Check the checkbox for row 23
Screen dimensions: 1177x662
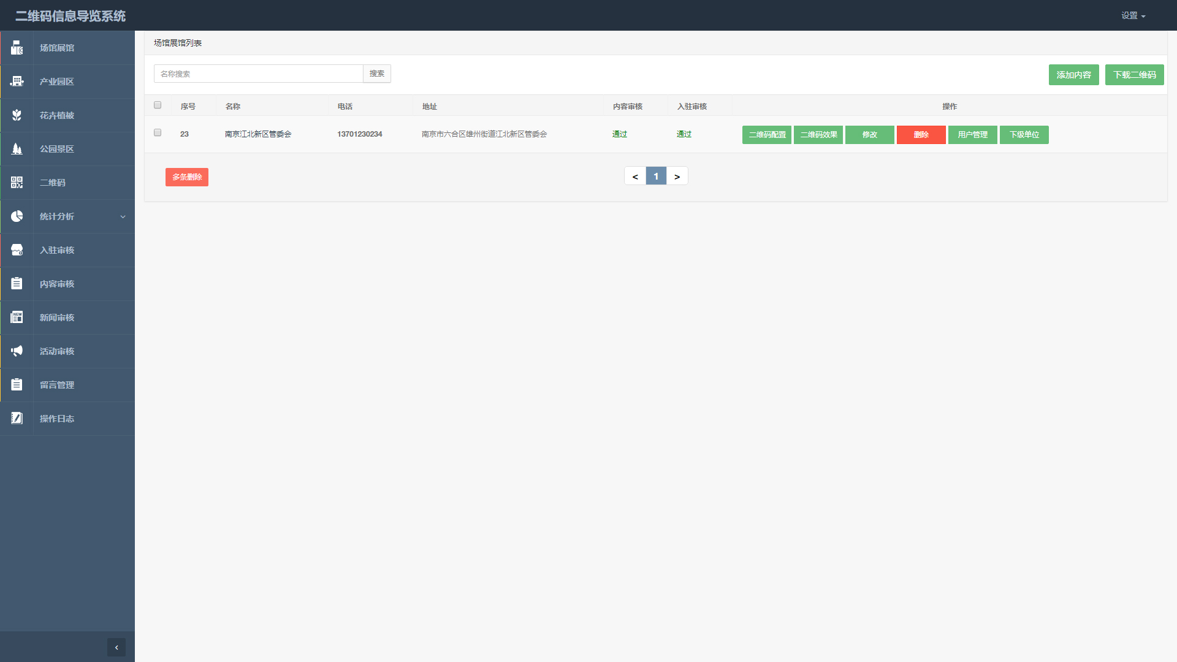[158, 133]
